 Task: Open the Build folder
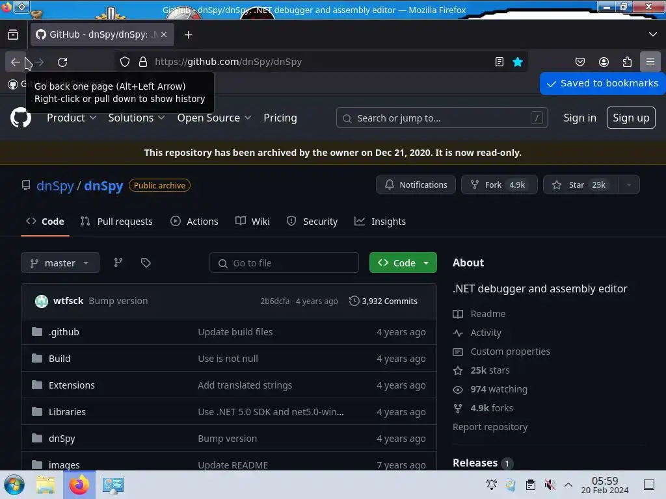[59, 359]
